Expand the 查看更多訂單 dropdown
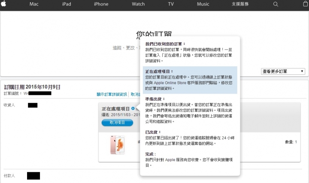This screenshot has width=309, height=183. [283, 71]
